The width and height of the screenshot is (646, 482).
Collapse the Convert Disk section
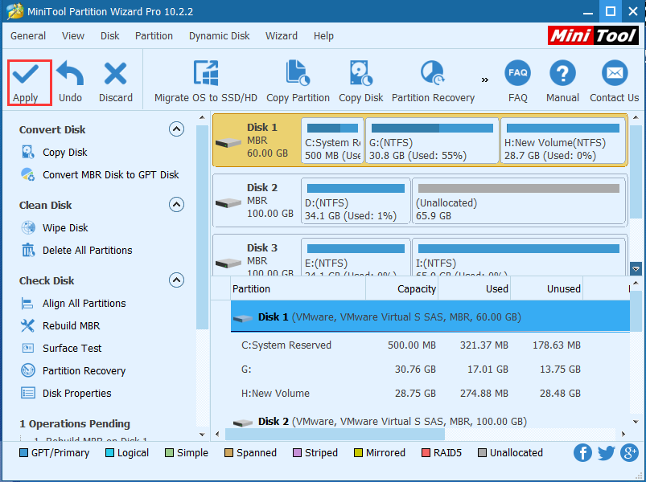click(176, 129)
